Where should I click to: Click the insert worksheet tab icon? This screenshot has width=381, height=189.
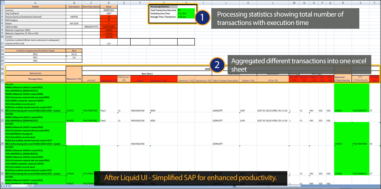(30, 186)
